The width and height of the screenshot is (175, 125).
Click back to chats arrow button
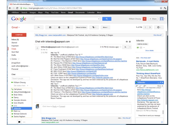[x=39, y=27]
